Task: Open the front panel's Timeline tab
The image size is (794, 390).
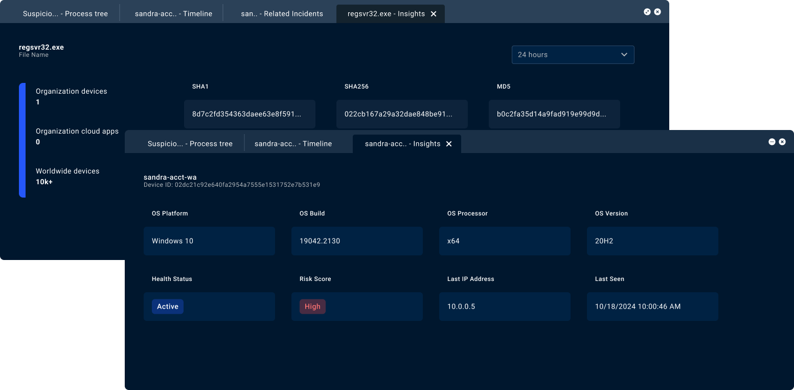Action: point(293,144)
